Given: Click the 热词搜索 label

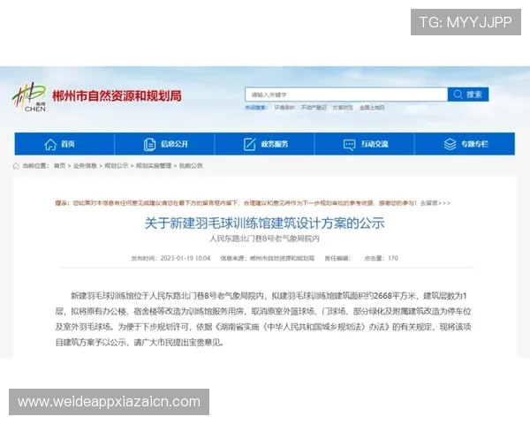Looking at the screenshot, I should pos(256,108).
